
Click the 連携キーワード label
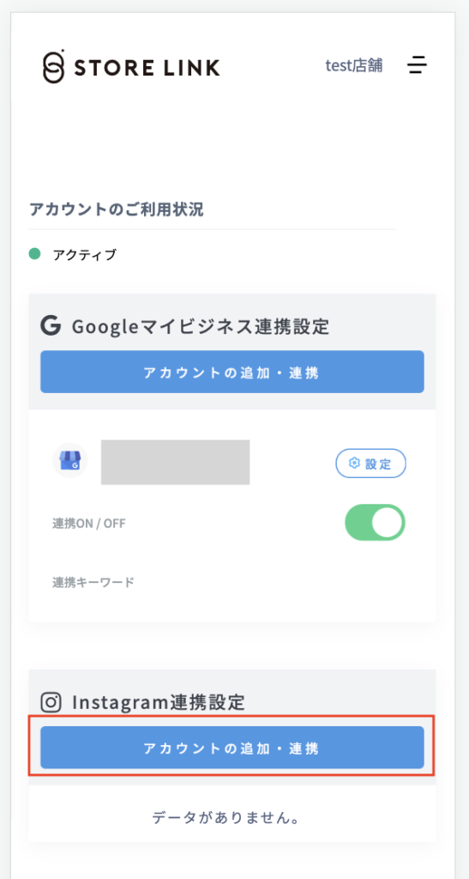[x=93, y=582]
